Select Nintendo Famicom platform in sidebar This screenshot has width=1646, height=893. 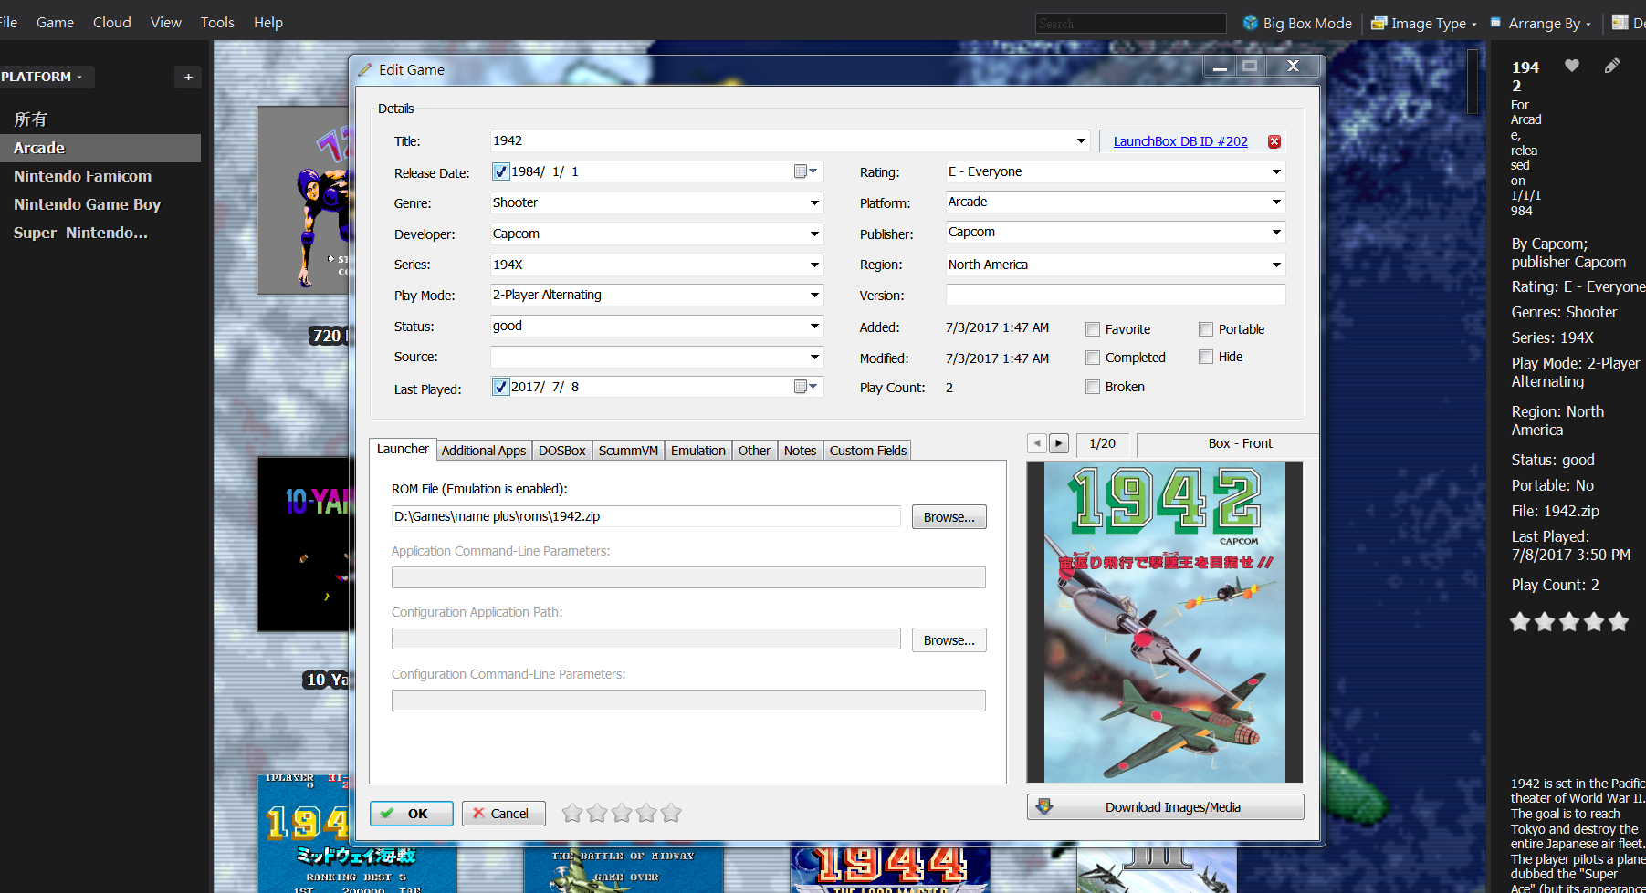tap(82, 176)
